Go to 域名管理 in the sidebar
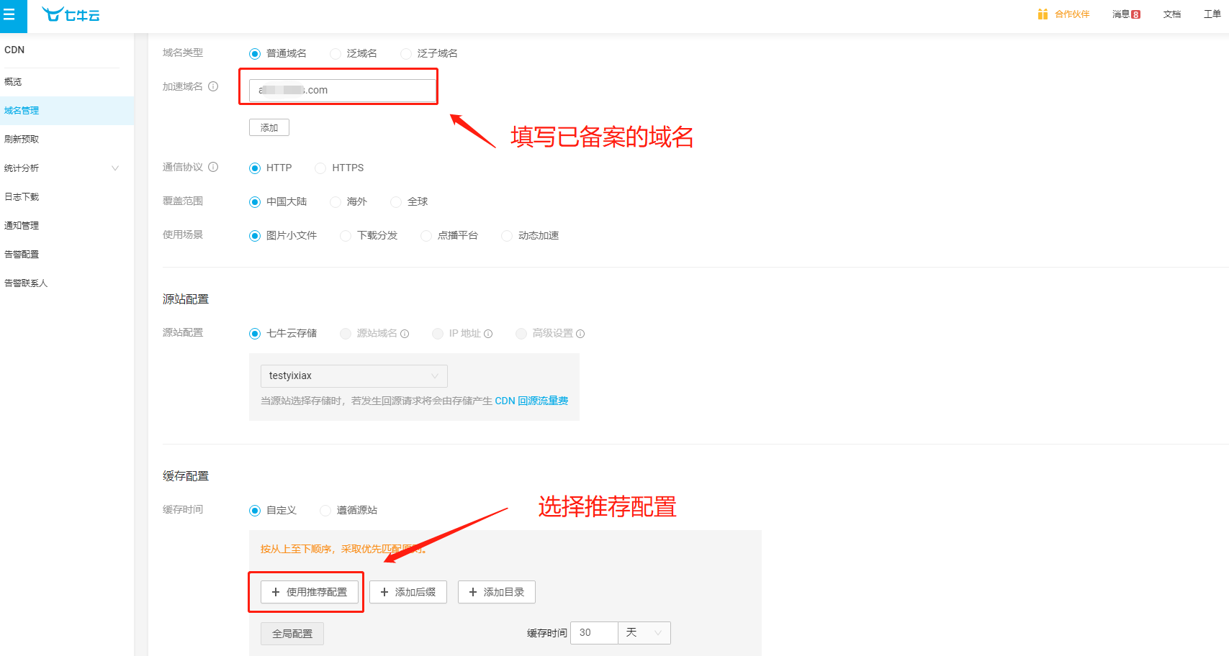The height and width of the screenshot is (656, 1229). (x=67, y=110)
